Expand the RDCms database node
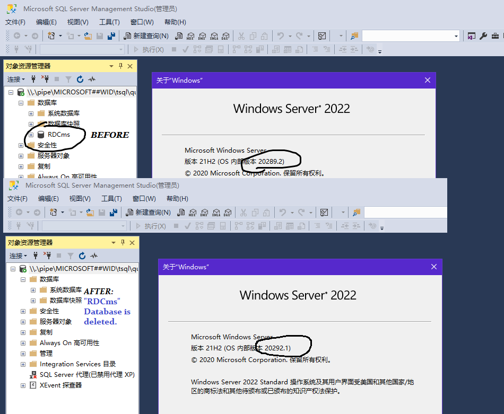Image resolution: width=504 pixels, height=414 pixels. [31, 135]
